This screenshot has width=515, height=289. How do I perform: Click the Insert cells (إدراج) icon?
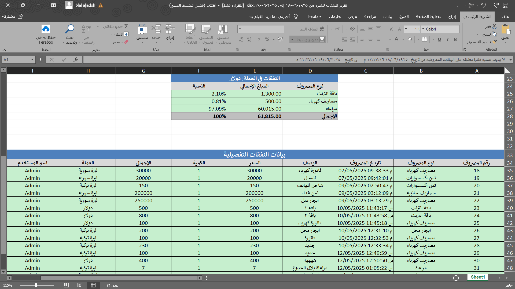pos(170,29)
